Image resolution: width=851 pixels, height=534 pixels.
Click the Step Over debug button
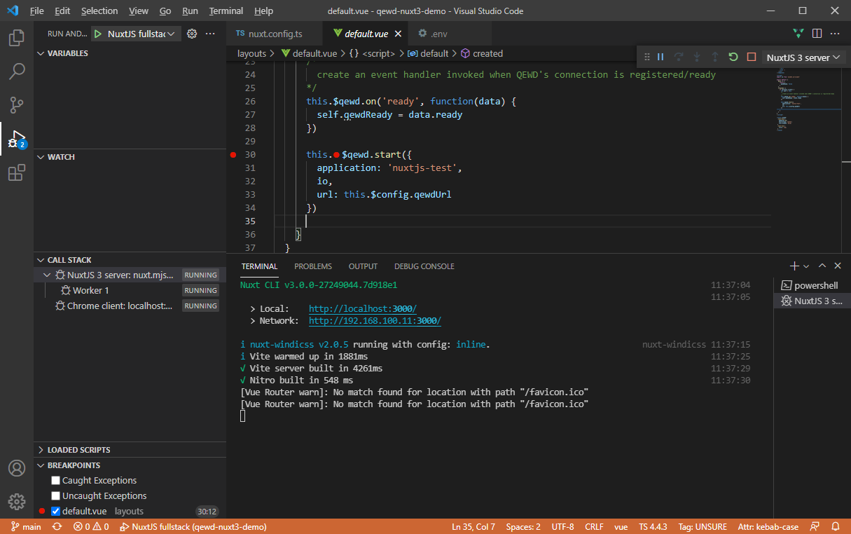tap(679, 57)
